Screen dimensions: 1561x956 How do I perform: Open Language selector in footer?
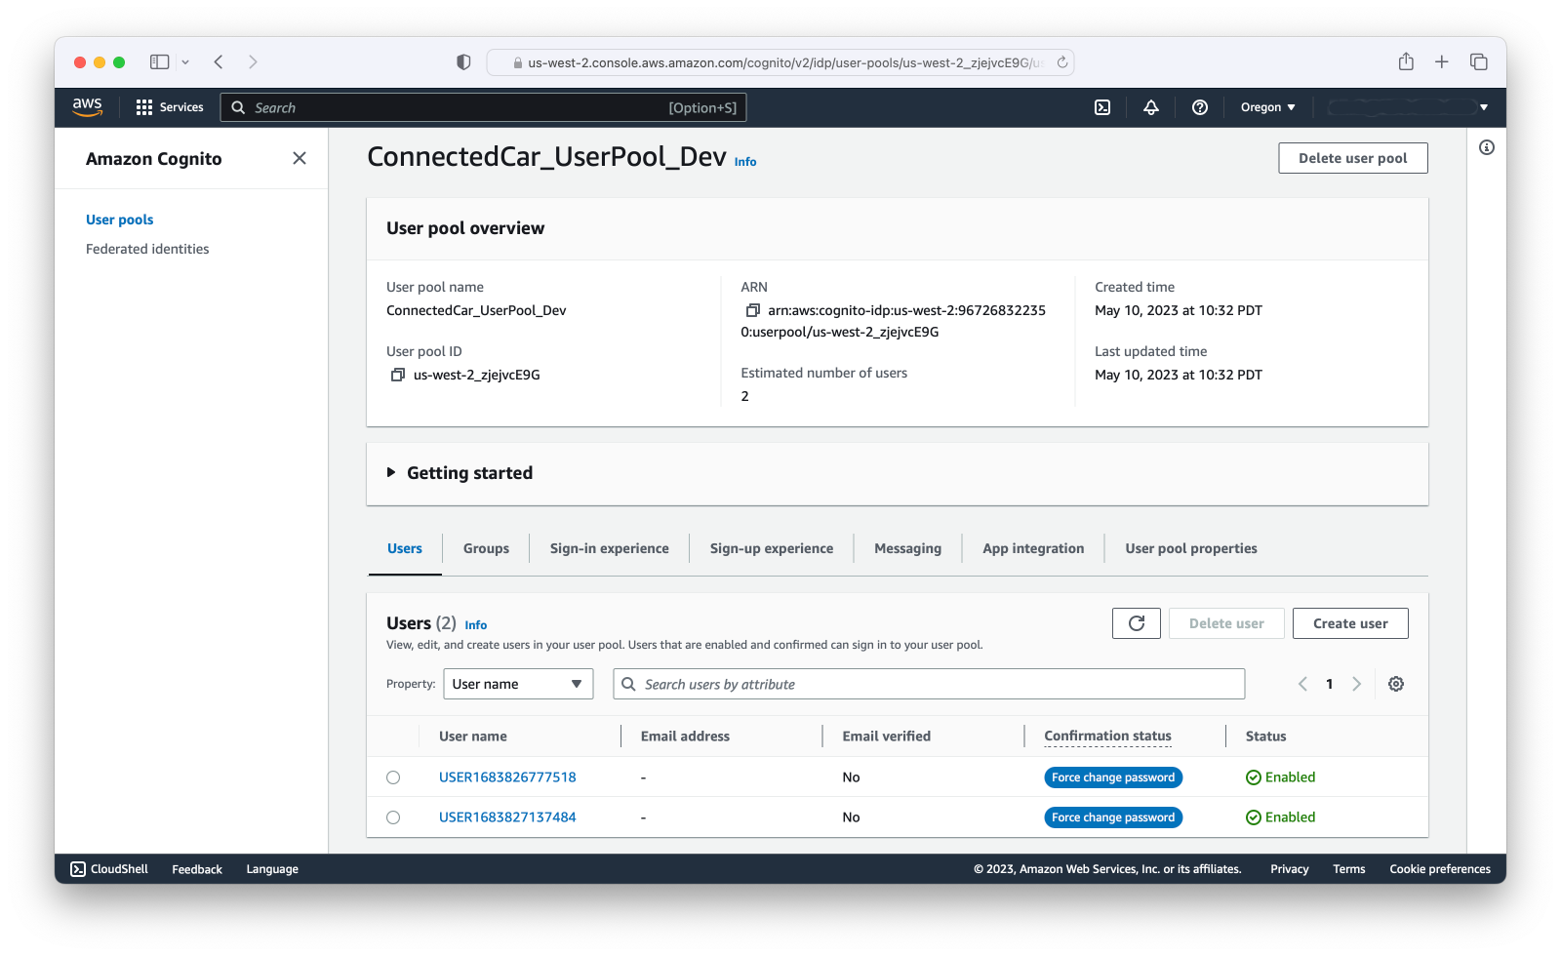coord(272,869)
